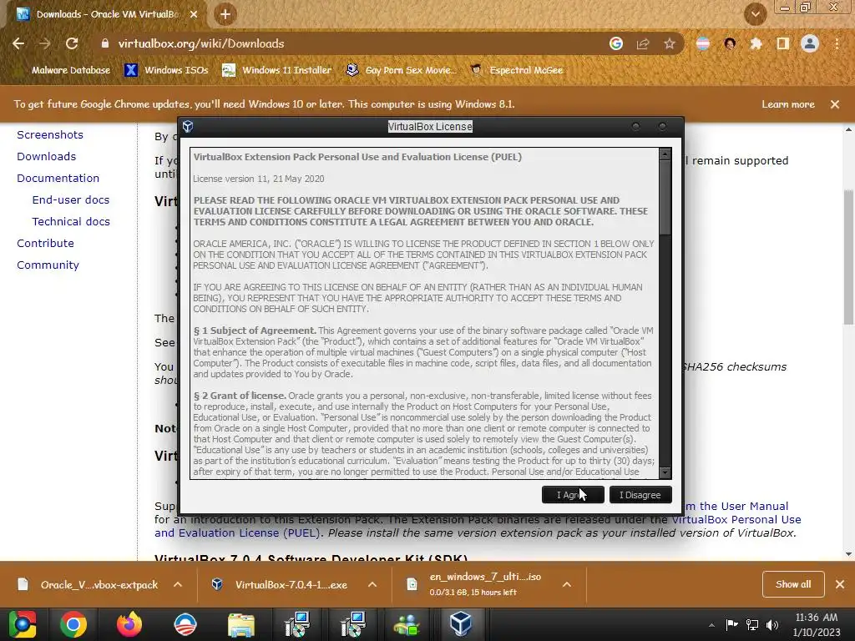Click the I Disagree button
The image size is (855, 641).
[640, 495]
